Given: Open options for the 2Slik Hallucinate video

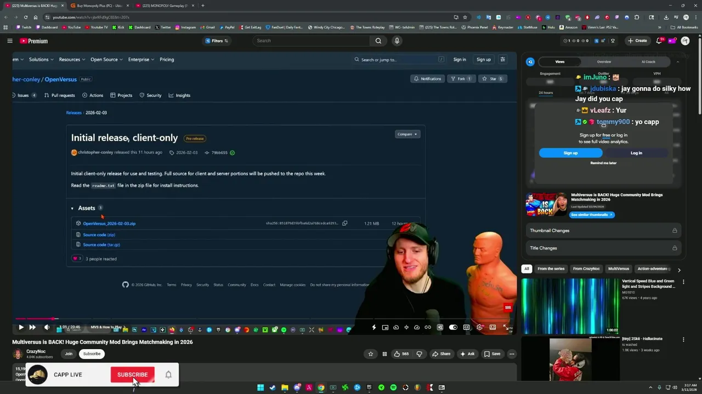Looking at the screenshot, I should [x=683, y=340].
